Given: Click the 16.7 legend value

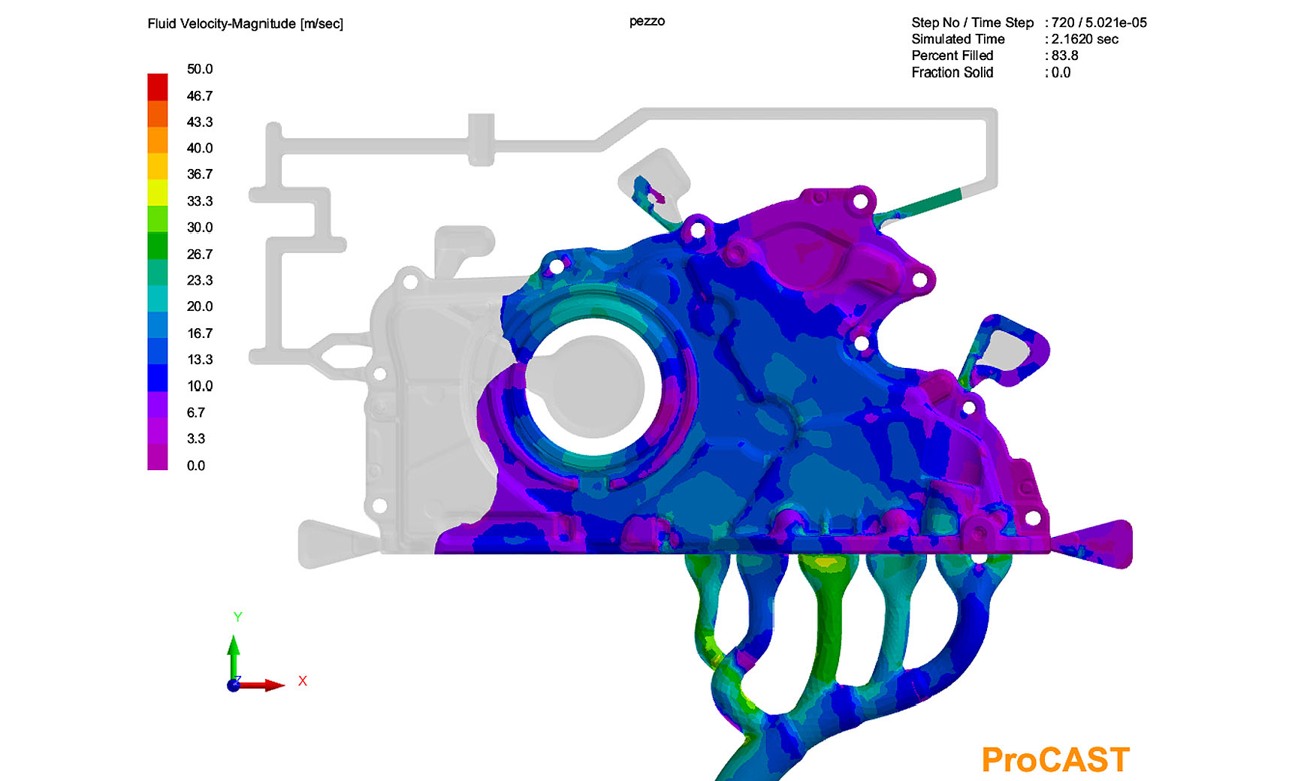Looking at the screenshot, I should (x=200, y=333).
